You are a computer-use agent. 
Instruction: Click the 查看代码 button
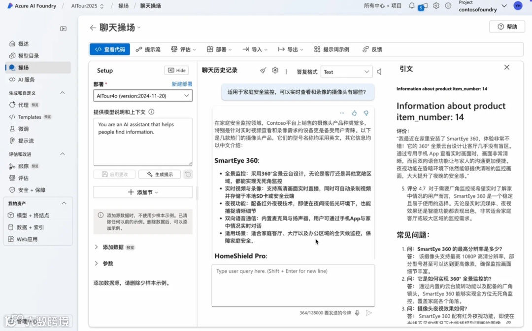pos(110,49)
